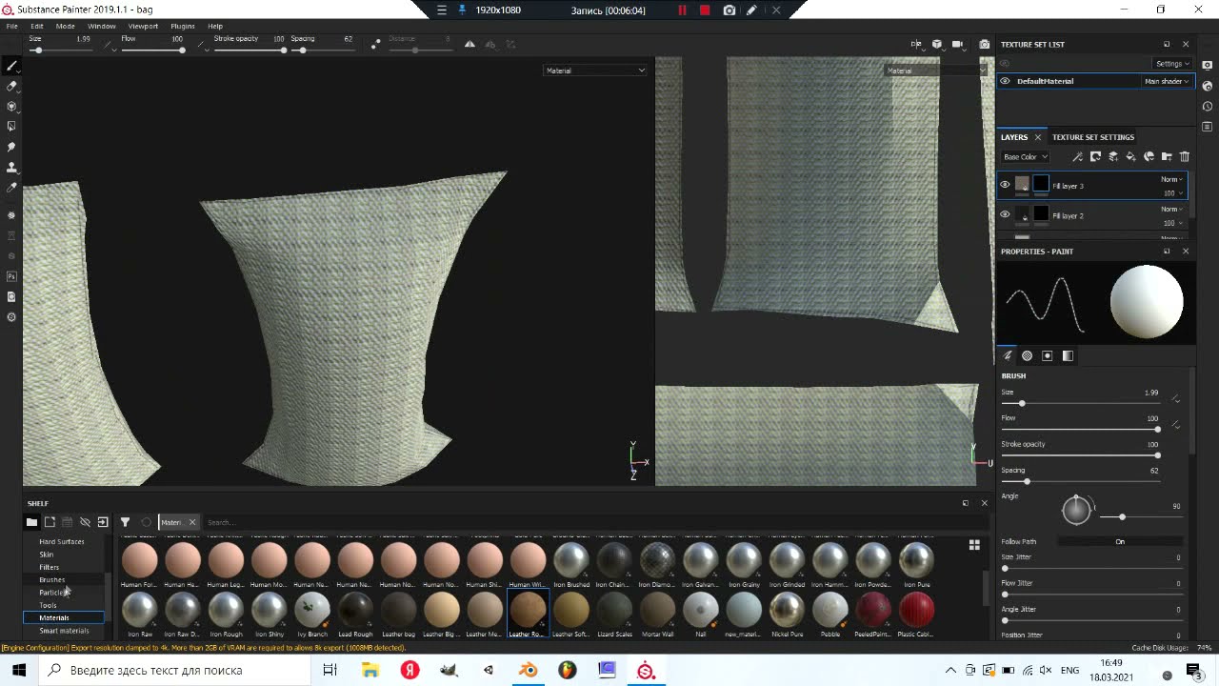Open Blender from the Windows taskbar
This screenshot has height=686, width=1219.
coord(528,671)
